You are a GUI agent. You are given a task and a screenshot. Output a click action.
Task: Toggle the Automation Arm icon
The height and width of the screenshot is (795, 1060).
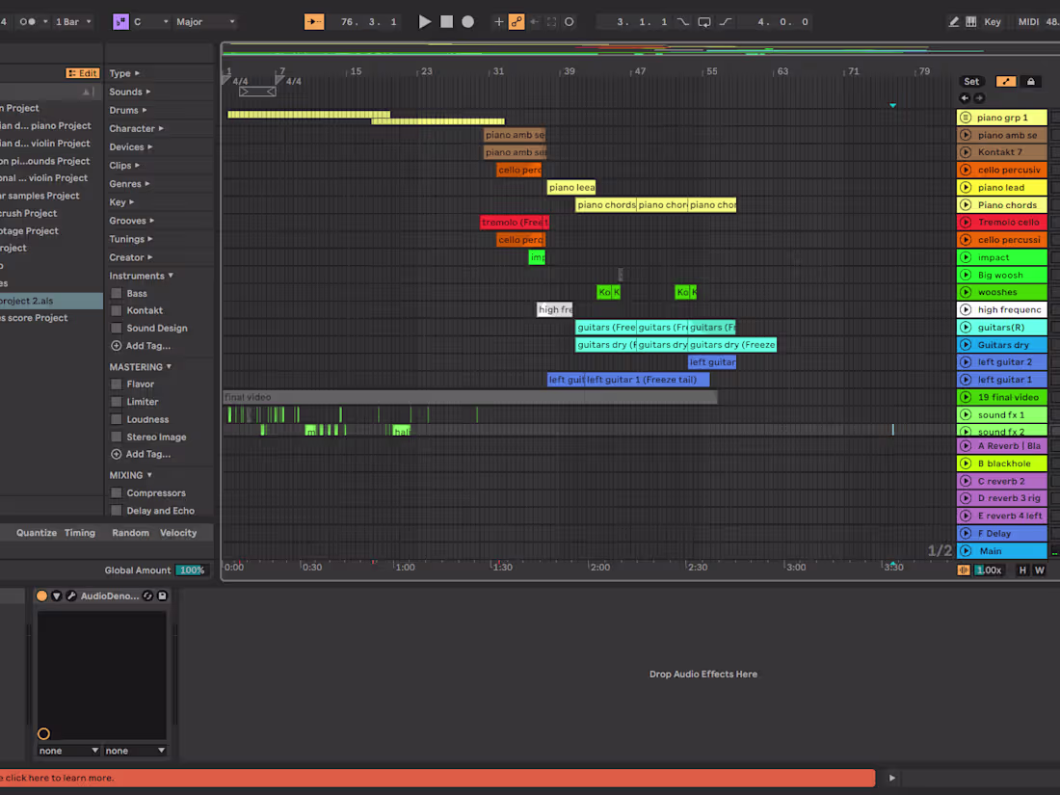pos(517,21)
